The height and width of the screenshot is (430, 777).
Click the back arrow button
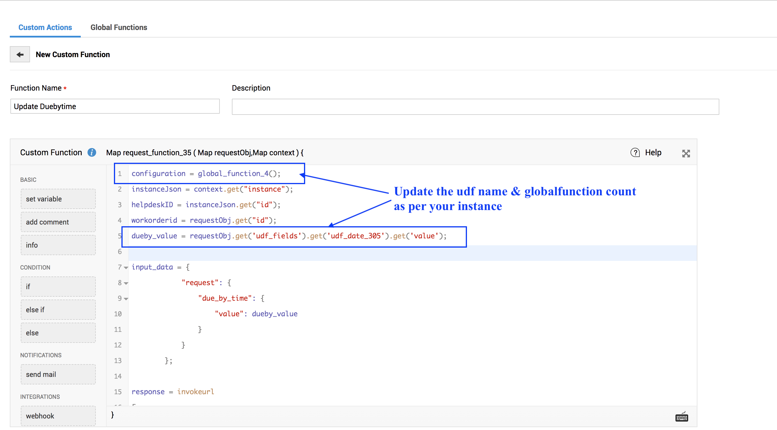pos(20,55)
